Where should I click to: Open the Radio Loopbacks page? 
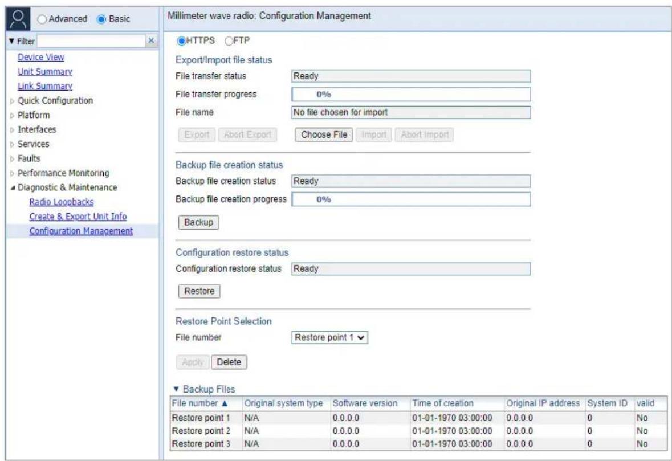pos(62,202)
